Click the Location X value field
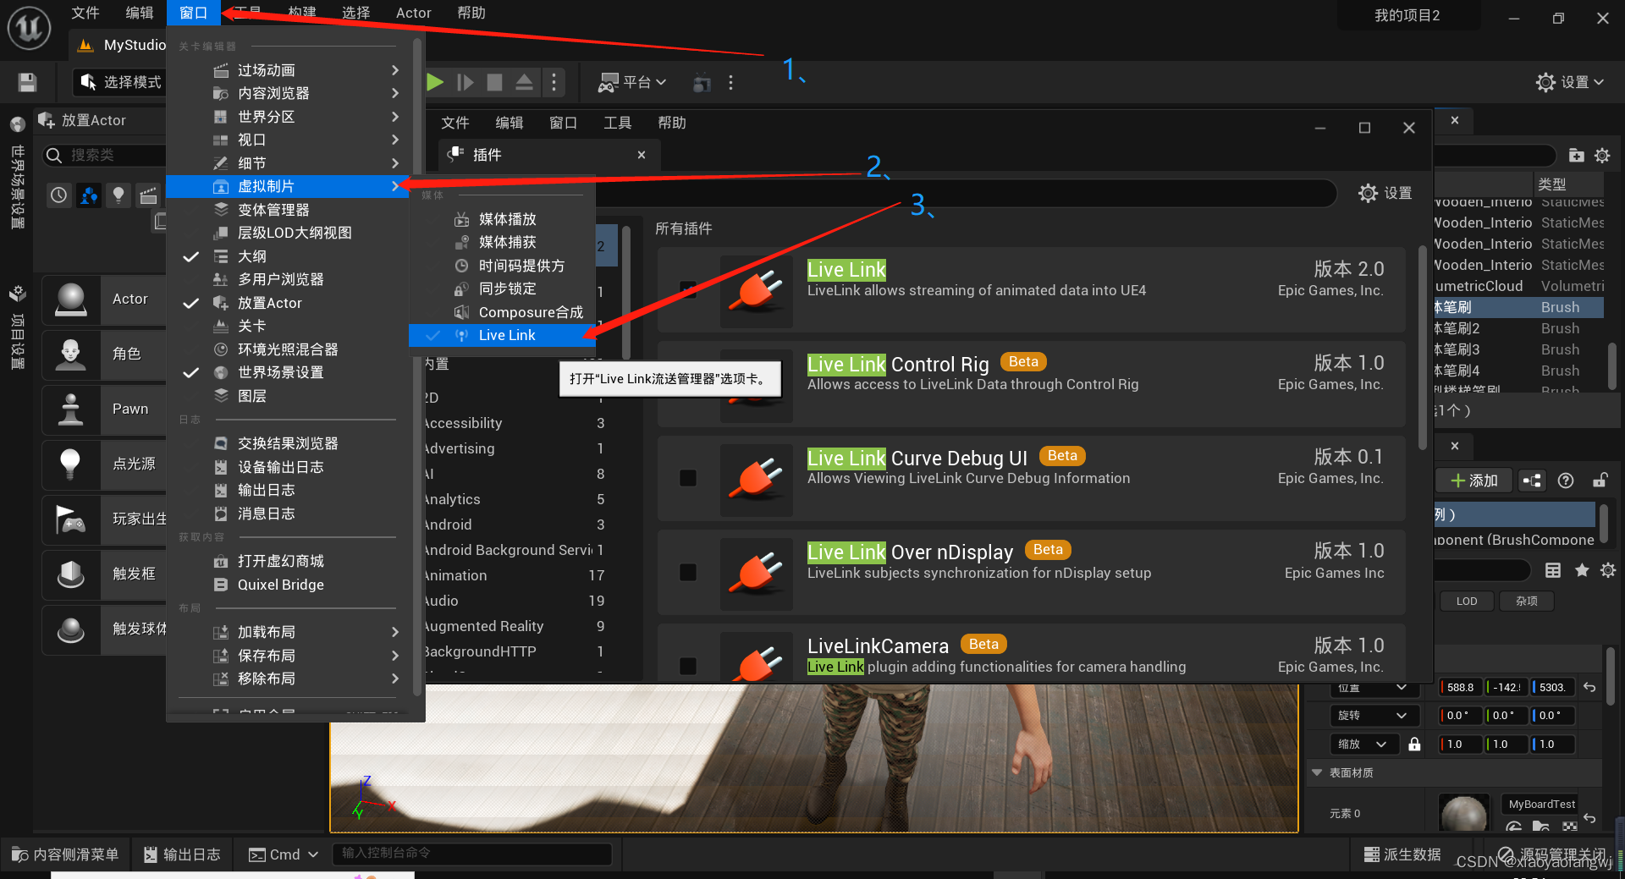This screenshot has height=879, width=1625. (1459, 688)
